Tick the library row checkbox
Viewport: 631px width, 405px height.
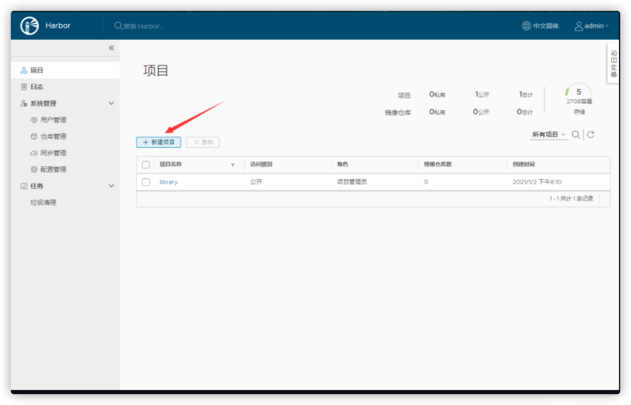146,182
